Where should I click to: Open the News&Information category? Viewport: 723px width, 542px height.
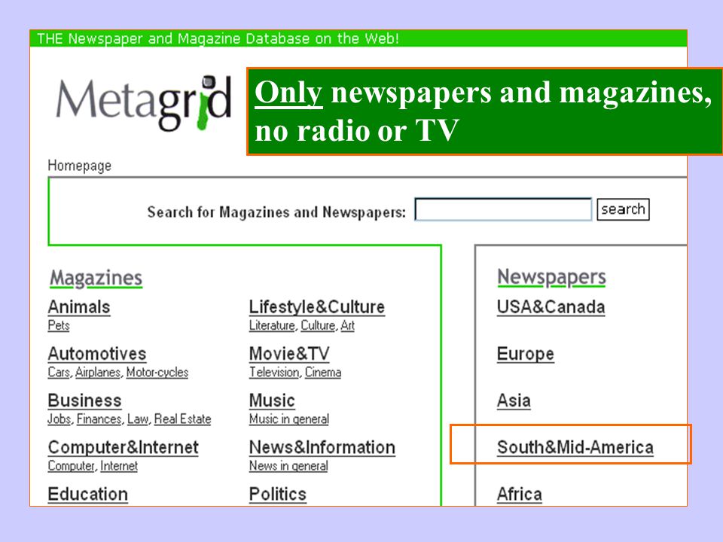tap(322, 447)
